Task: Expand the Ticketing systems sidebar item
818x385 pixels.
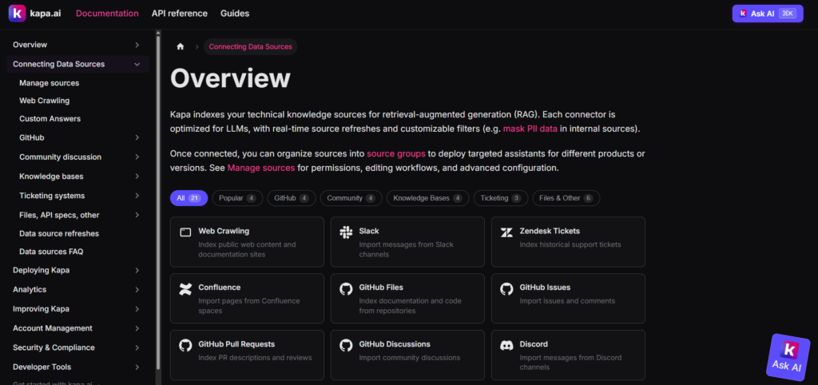Action: click(x=137, y=196)
